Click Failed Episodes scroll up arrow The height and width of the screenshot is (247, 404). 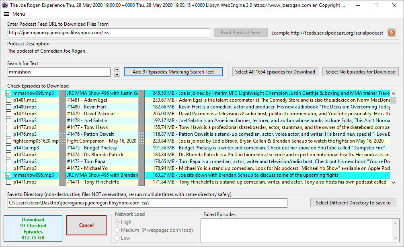tap(396, 223)
